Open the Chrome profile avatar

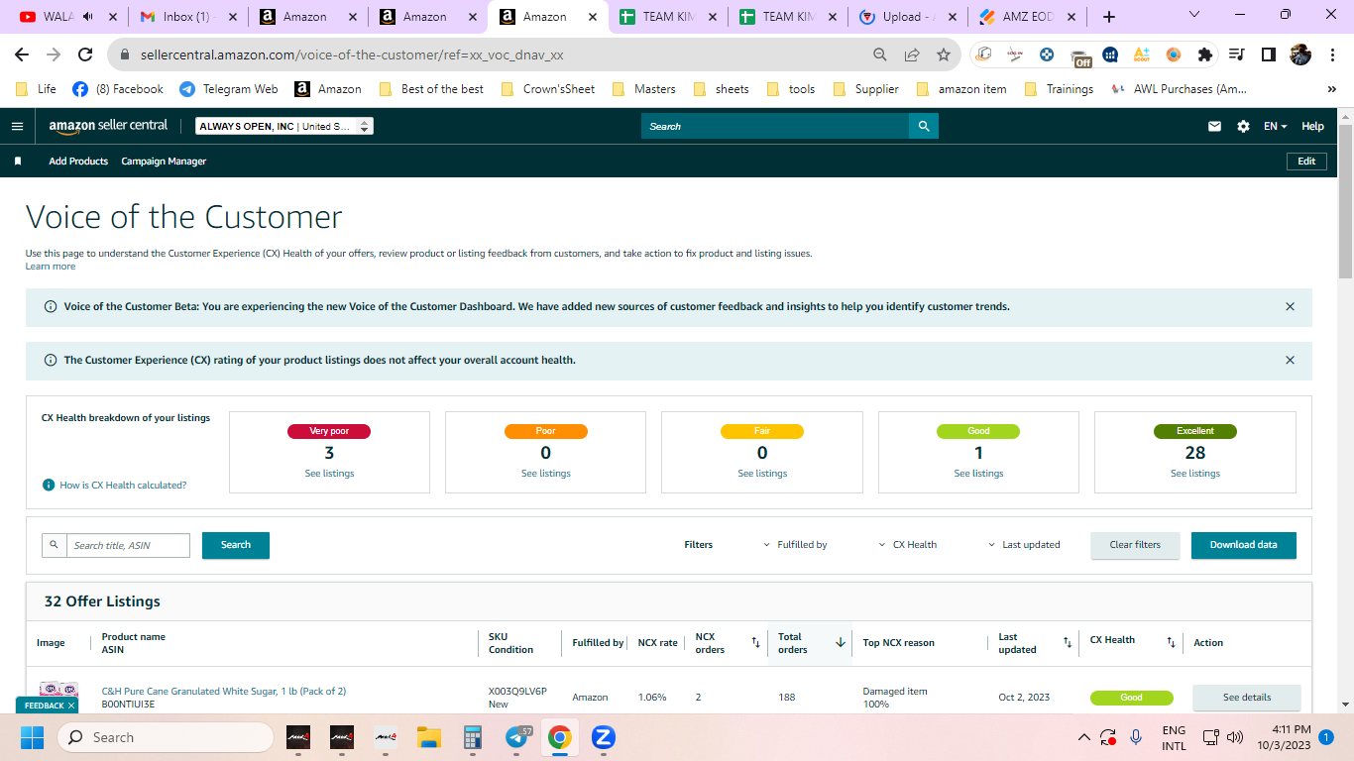[1300, 54]
